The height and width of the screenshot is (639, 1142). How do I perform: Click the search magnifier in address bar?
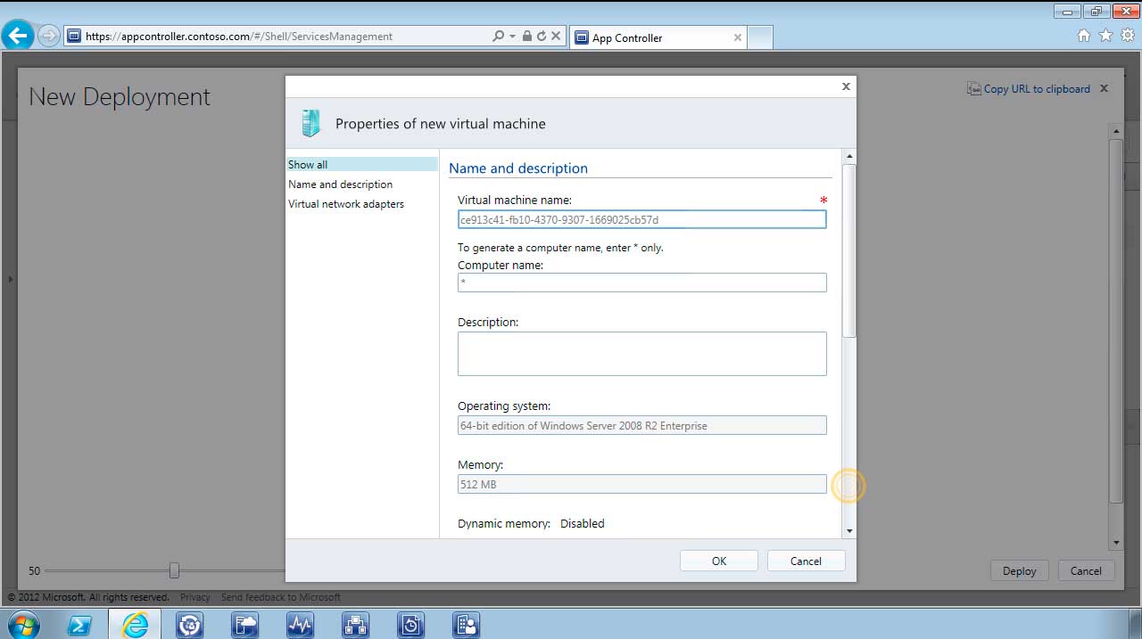498,37
